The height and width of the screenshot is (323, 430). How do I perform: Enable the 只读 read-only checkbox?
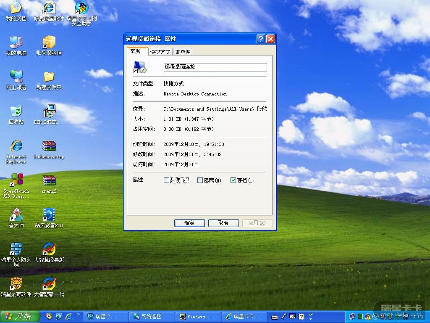[x=166, y=180]
